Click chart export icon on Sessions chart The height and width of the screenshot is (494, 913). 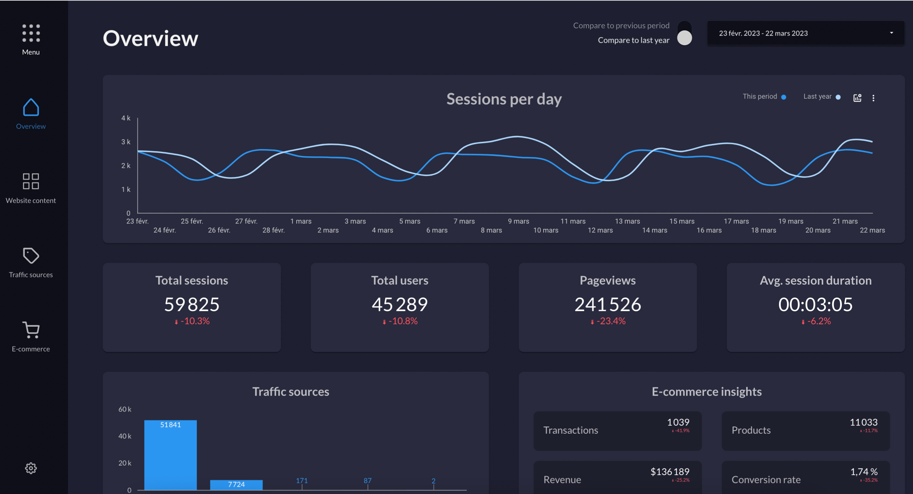(x=857, y=98)
